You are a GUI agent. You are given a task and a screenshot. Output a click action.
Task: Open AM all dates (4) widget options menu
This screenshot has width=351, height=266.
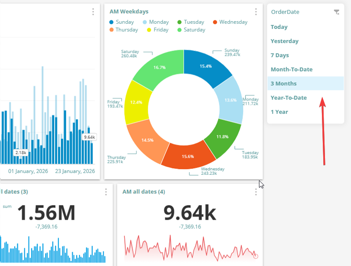point(256,192)
